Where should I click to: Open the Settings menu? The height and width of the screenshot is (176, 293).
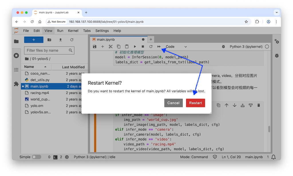(x=102, y=31)
